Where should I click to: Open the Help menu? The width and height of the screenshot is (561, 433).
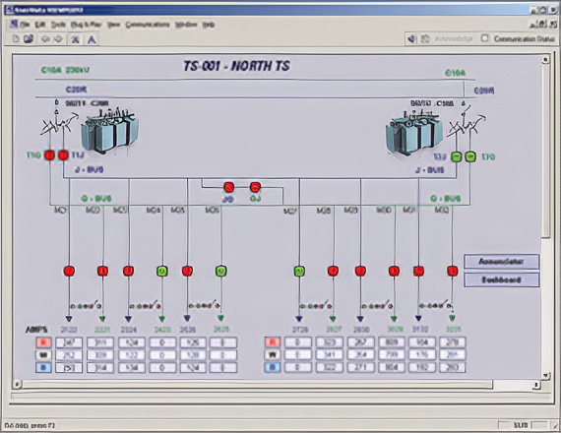coord(209,25)
